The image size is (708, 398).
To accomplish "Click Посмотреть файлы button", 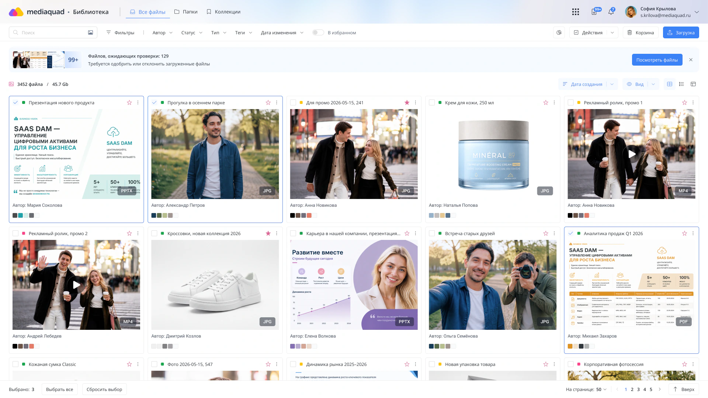I will coord(657,60).
